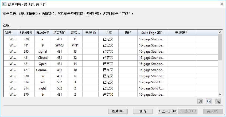
Task: Click the 下一步(N) button
Action: 188,111
